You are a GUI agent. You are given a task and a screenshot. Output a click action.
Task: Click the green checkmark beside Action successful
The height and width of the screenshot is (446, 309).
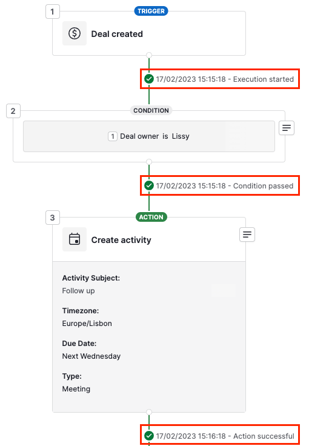coord(149,436)
